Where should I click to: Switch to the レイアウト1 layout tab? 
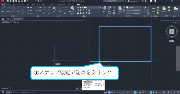coord(16,92)
